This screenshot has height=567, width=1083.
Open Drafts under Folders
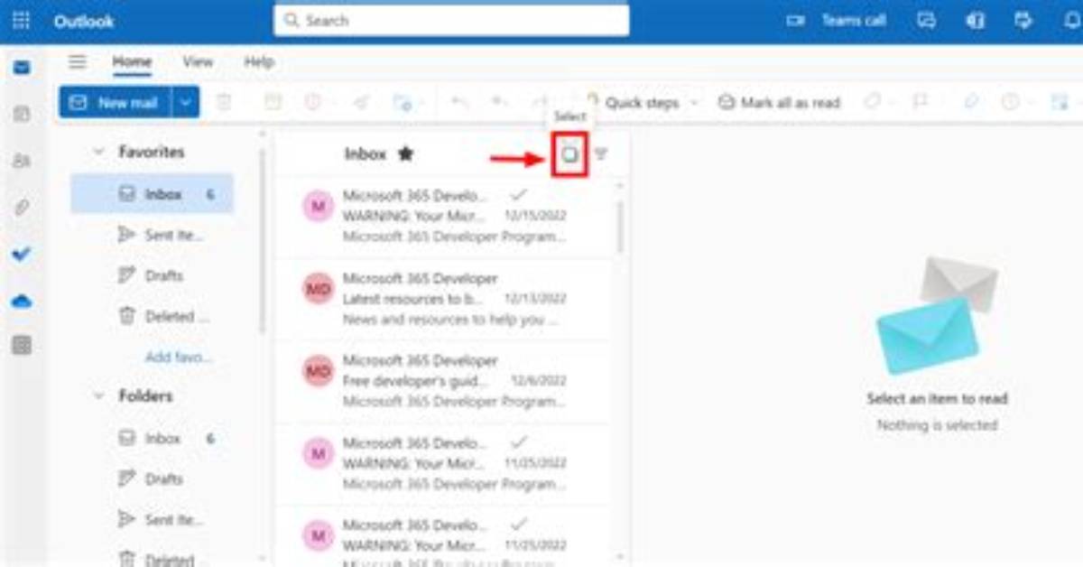[152, 479]
